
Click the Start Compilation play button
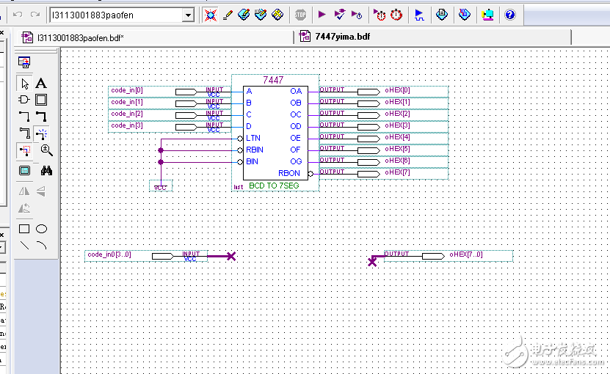[322, 14]
